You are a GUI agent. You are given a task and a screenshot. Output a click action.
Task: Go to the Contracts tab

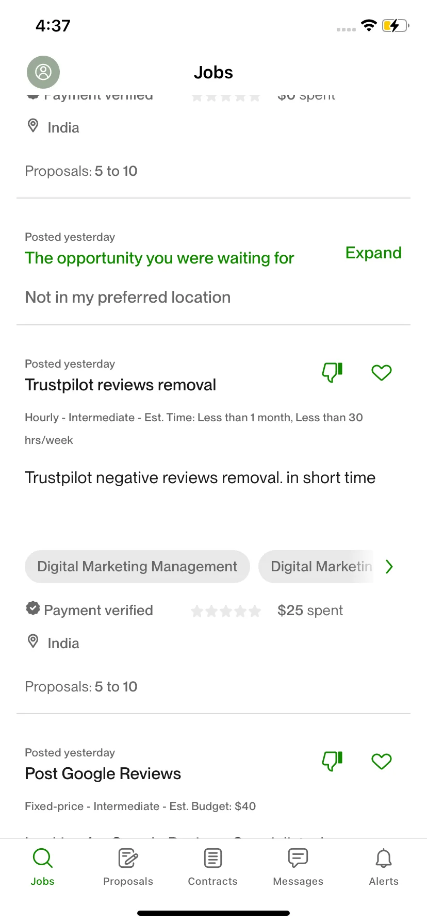point(213,867)
